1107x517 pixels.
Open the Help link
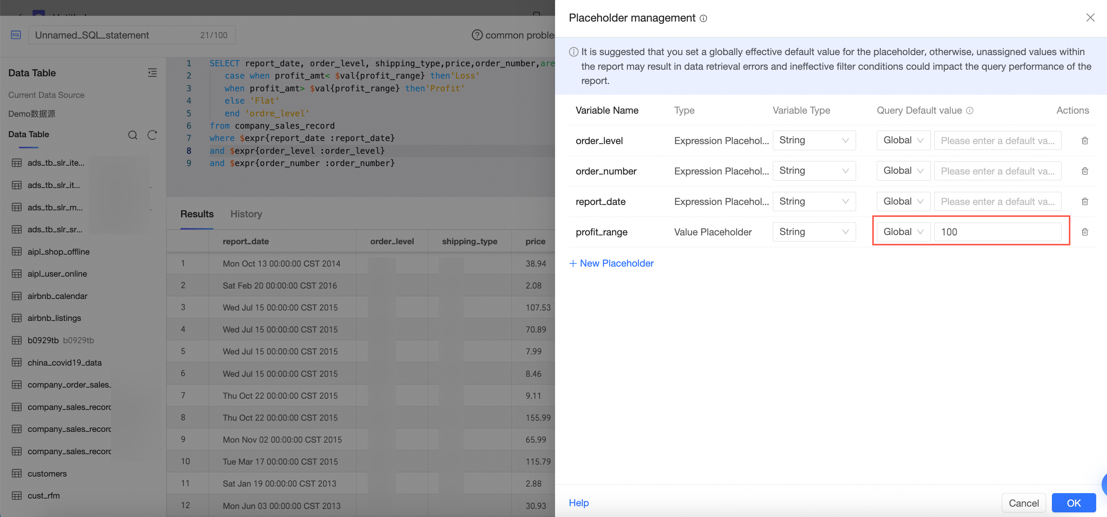pos(579,503)
